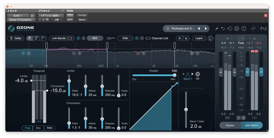
Task: Click the help question mark icon
Action: 243,29
